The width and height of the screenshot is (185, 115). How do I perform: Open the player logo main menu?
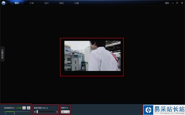pyautogui.click(x=3, y=3)
